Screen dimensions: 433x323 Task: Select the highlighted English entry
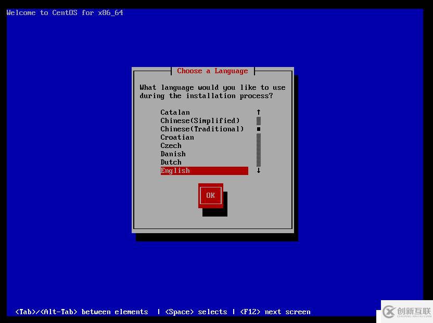[x=205, y=171]
